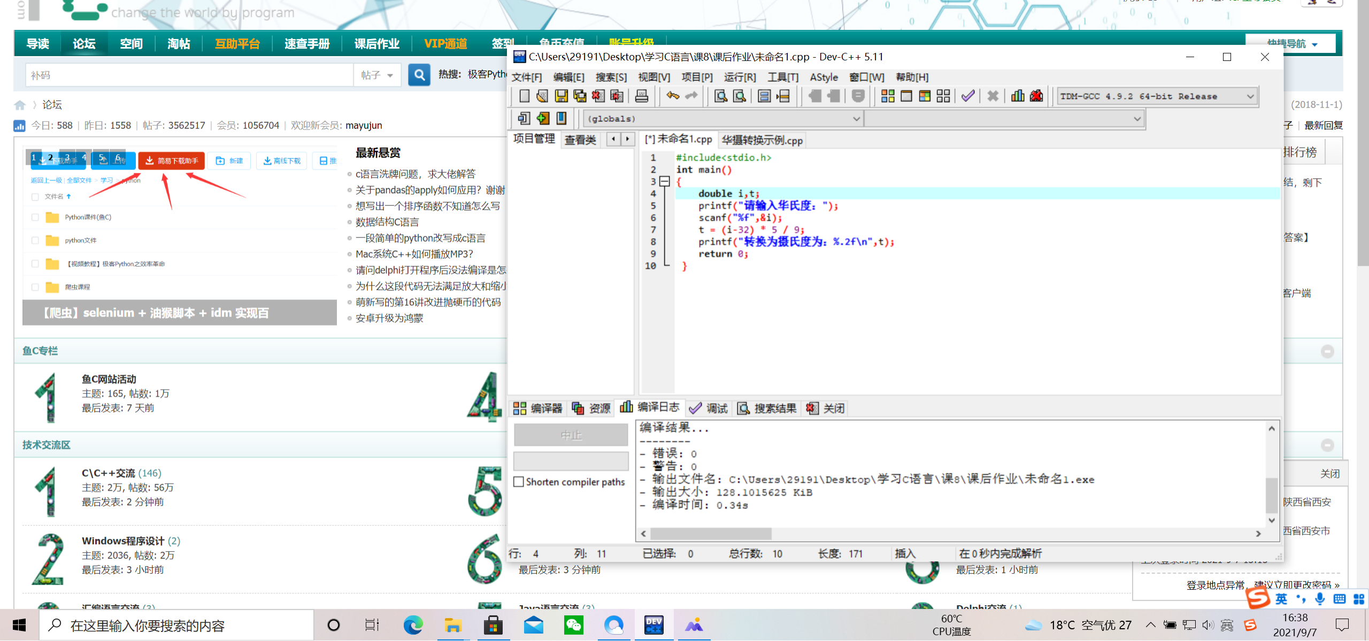The width and height of the screenshot is (1369, 641).
Task: Save the current file using the floppy icon
Action: point(561,96)
